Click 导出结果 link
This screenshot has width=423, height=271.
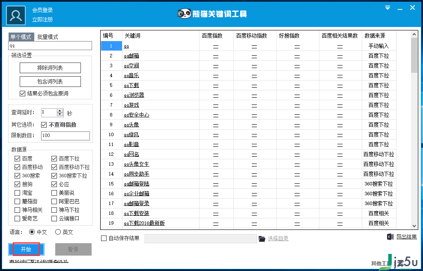pyautogui.click(x=407, y=237)
